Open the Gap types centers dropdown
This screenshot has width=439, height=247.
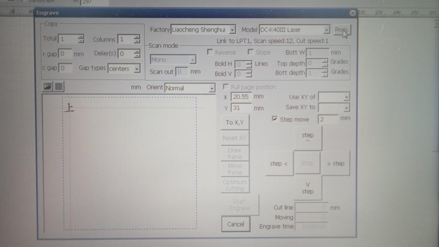coord(136,69)
